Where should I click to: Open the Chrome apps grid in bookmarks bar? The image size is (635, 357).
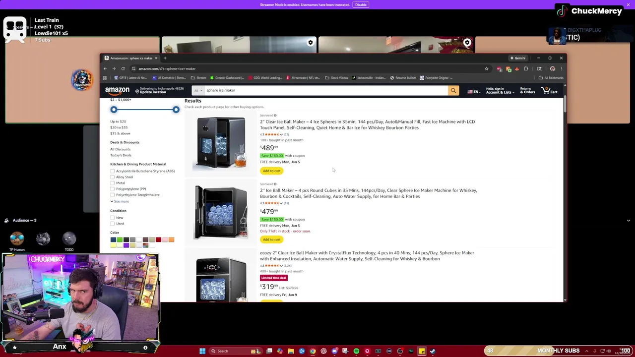pyautogui.click(x=105, y=78)
